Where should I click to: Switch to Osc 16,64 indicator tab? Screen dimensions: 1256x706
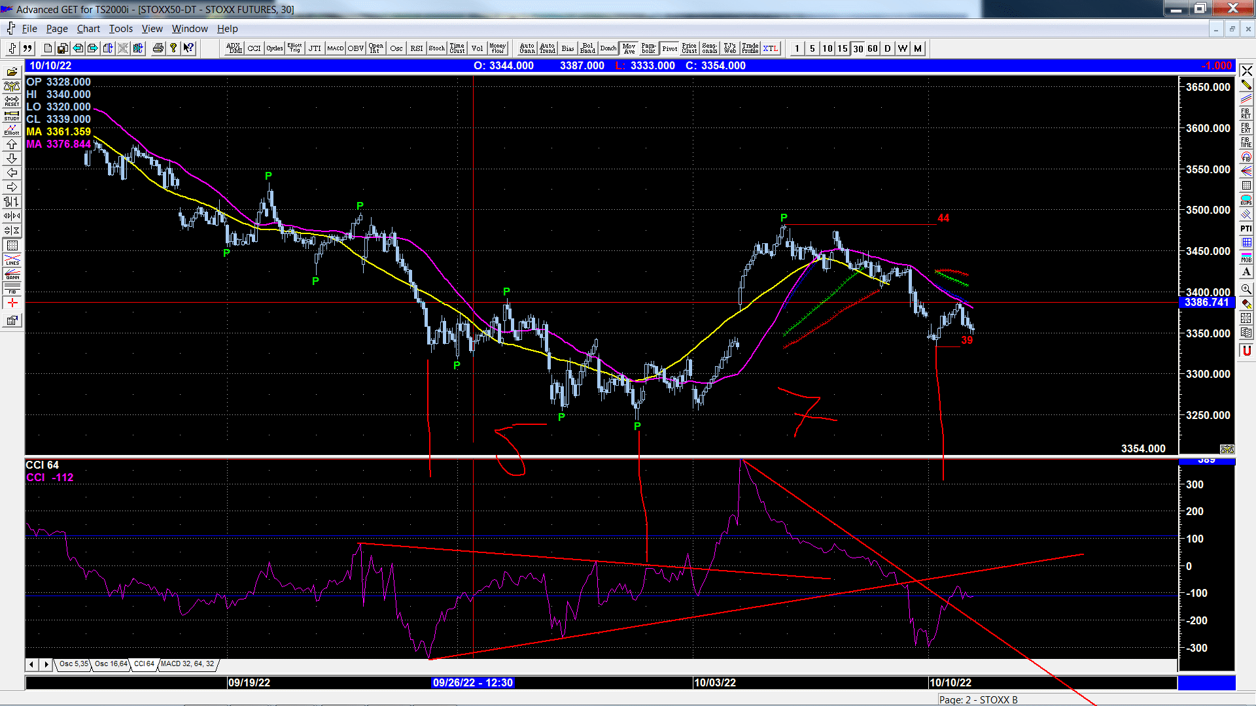tap(111, 664)
